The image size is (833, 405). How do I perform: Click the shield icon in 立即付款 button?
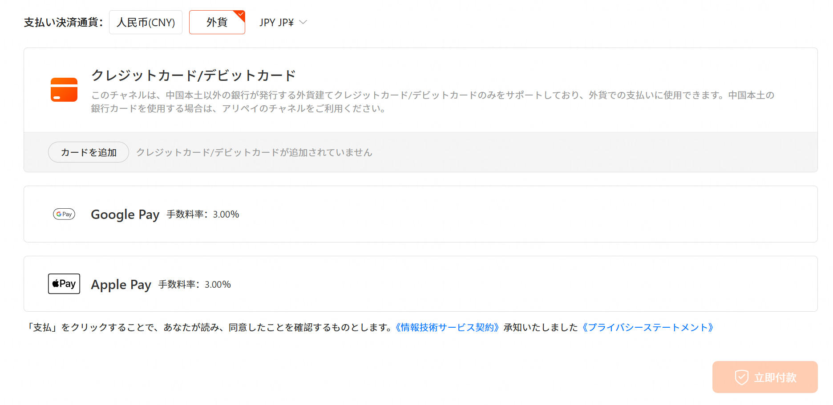741,377
